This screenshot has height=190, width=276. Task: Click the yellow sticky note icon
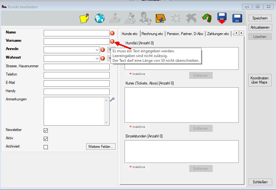84,18
